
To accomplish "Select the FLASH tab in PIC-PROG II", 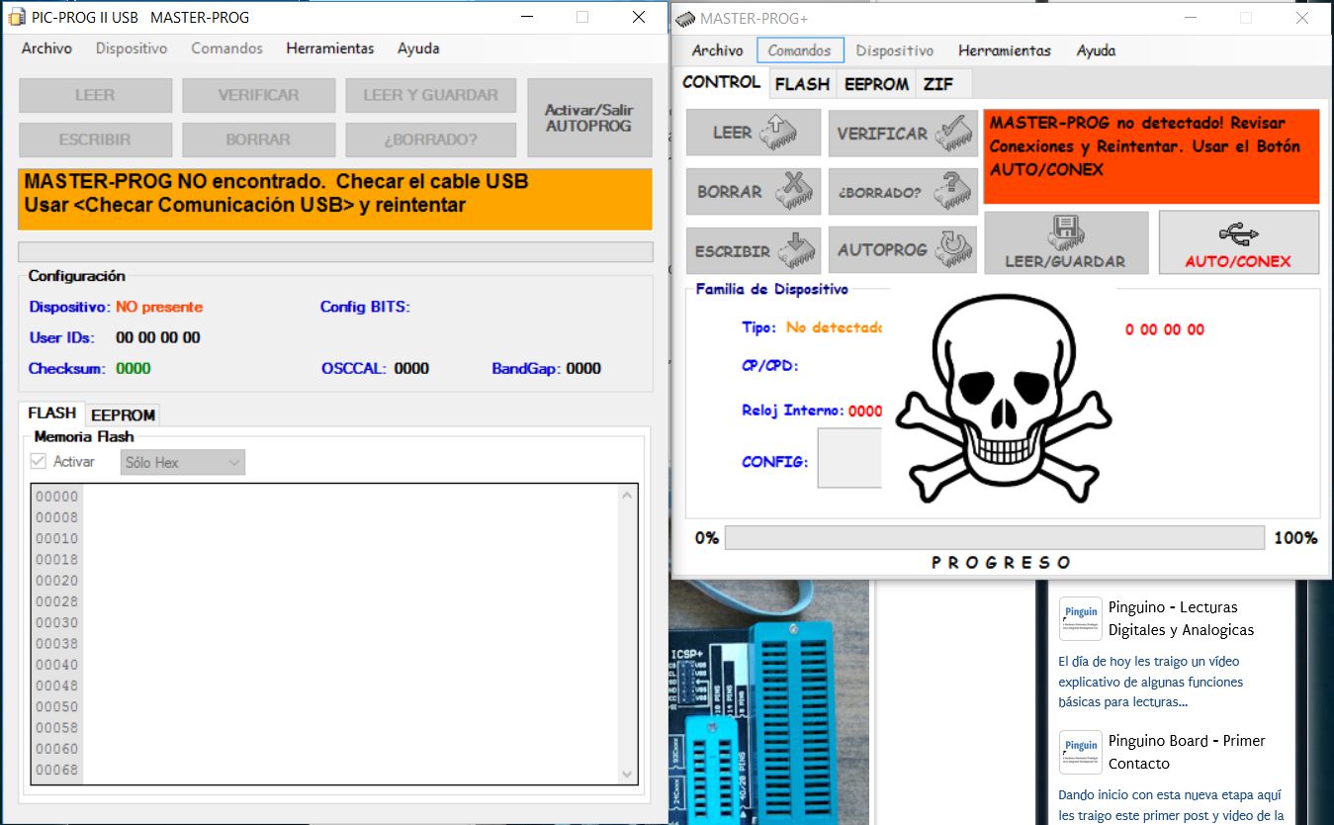I will pyautogui.click(x=50, y=412).
